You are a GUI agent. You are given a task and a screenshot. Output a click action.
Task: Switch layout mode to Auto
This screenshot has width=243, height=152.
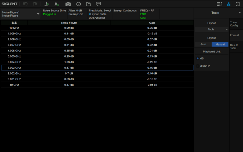tap(203, 44)
